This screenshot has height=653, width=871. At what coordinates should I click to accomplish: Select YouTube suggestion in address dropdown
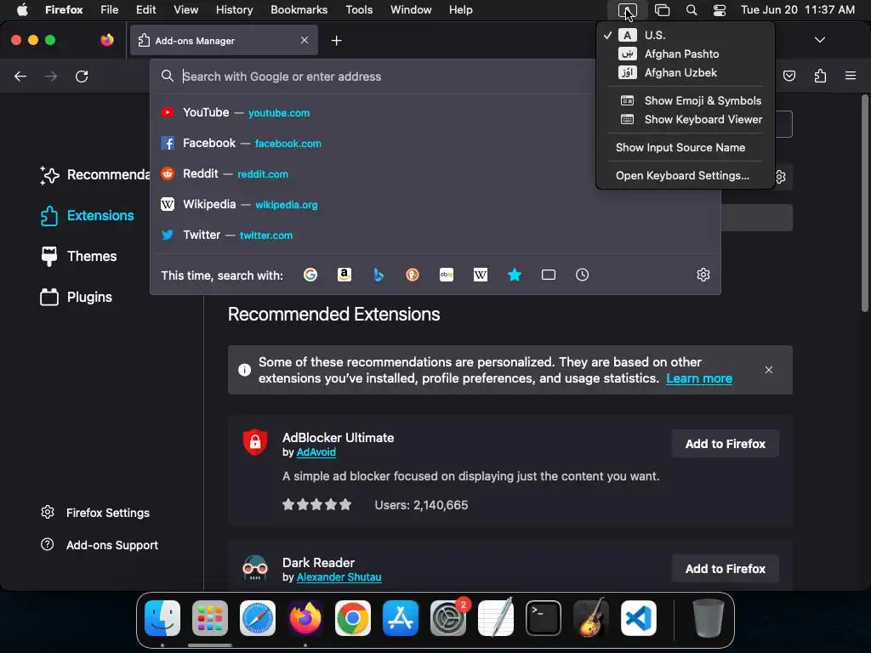(x=435, y=113)
